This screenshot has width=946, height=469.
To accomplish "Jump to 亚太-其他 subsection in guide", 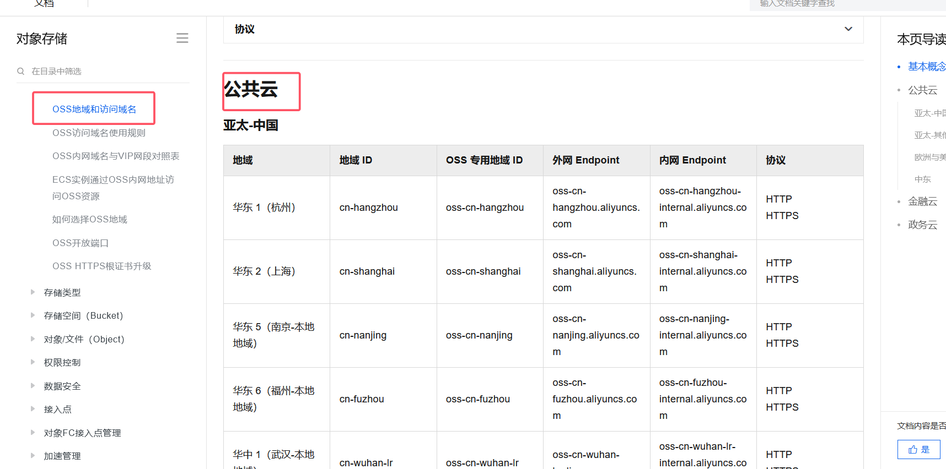I will pyautogui.click(x=930, y=135).
